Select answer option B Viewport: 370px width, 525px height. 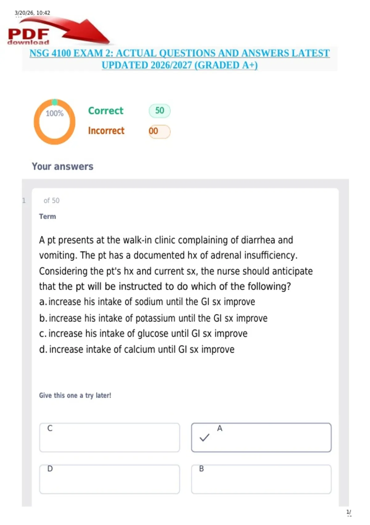(x=261, y=479)
